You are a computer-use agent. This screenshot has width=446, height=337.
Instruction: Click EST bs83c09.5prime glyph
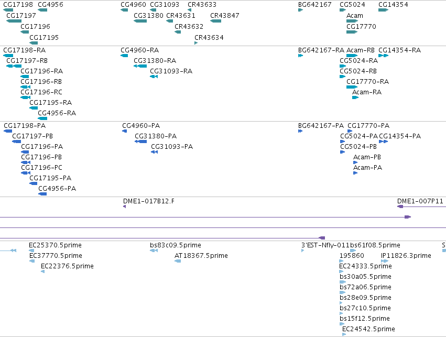pos(154,251)
